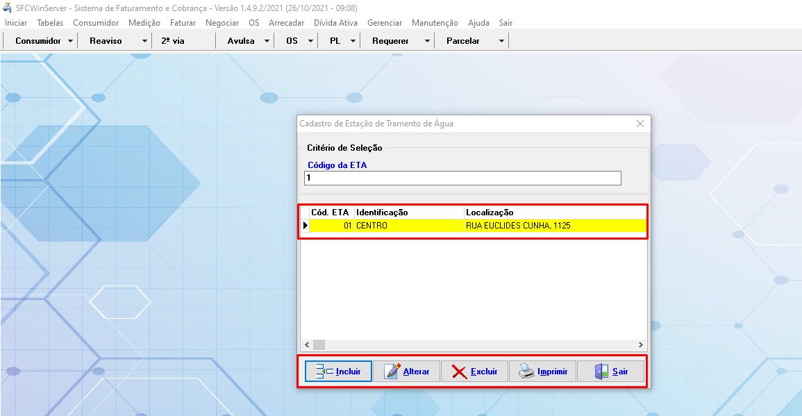Screen dimensions: 802x416
Task: Click the SFCWinServer app icon in title bar
Action: (8, 8)
